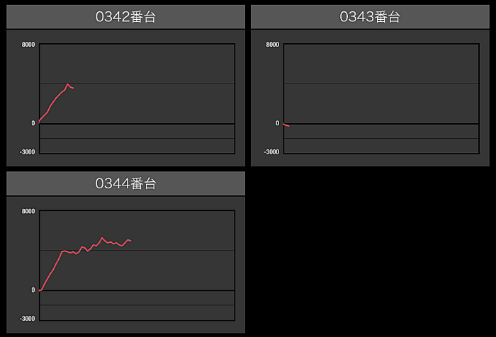This screenshot has height=337, width=496.
Task: Click the 8000 label on 0342番台 chart
Action: (28, 45)
